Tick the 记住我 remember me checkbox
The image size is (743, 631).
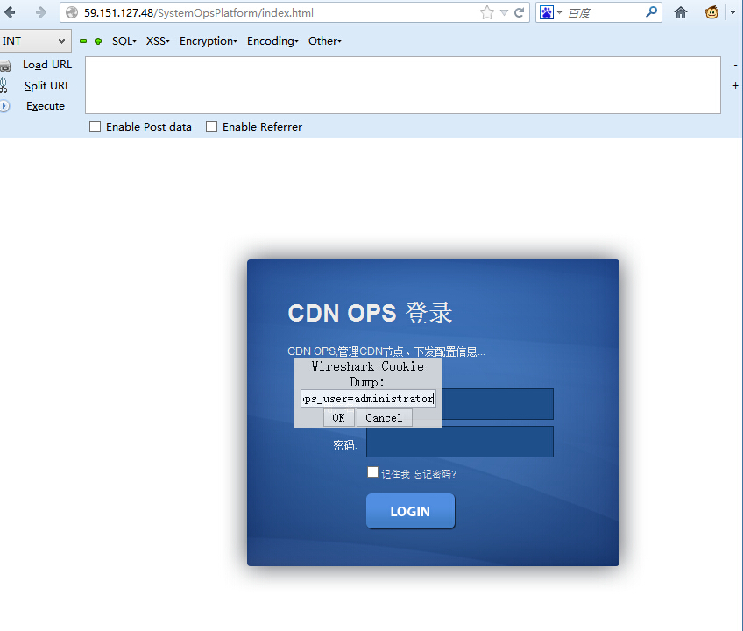pyautogui.click(x=373, y=472)
